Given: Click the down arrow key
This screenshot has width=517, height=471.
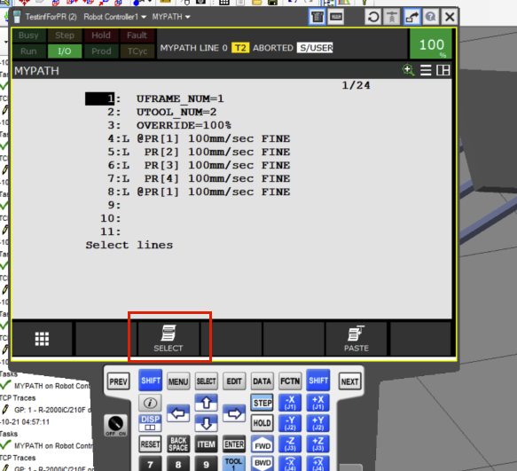Looking at the screenshot, I should point(206,423).
